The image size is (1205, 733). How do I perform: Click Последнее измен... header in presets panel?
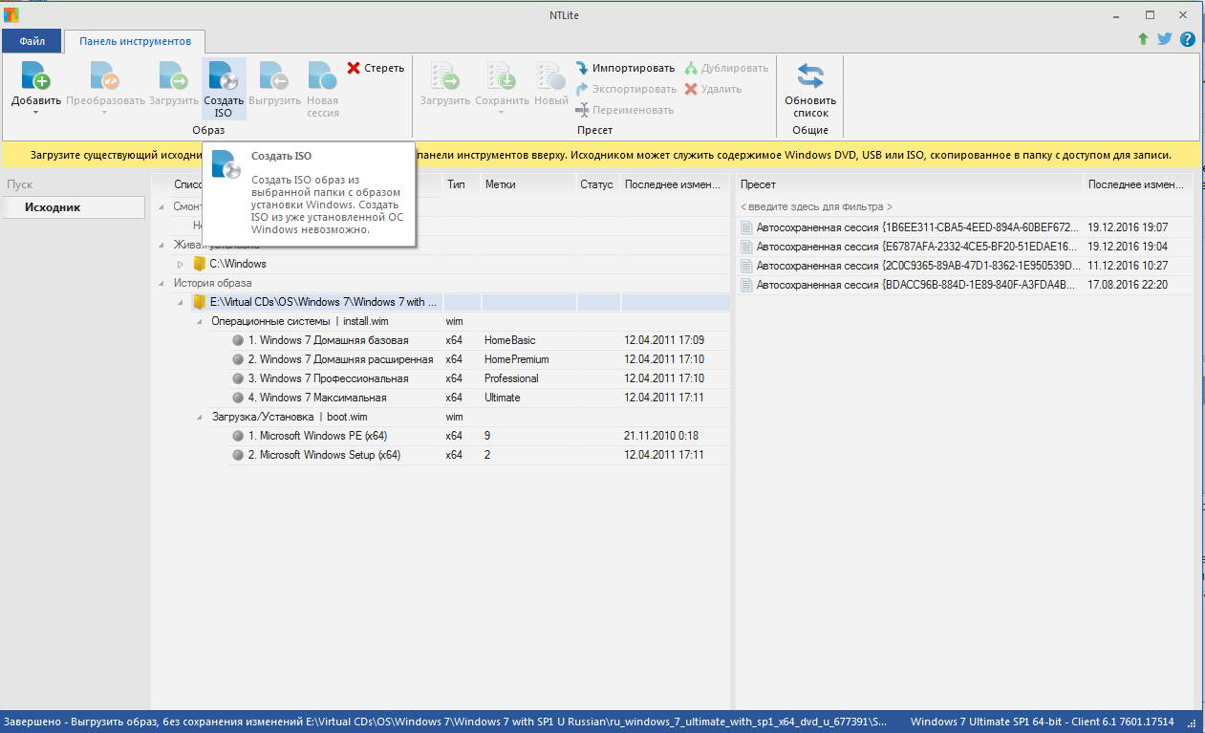pyautogui.click(x=1136, y=184)
